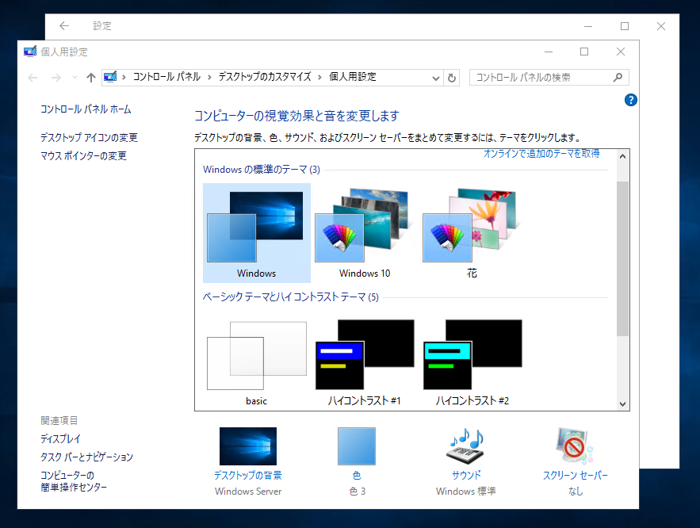Expand breadcrumb chevron after デスクトップのカスタマイズ

click(319, 78)
